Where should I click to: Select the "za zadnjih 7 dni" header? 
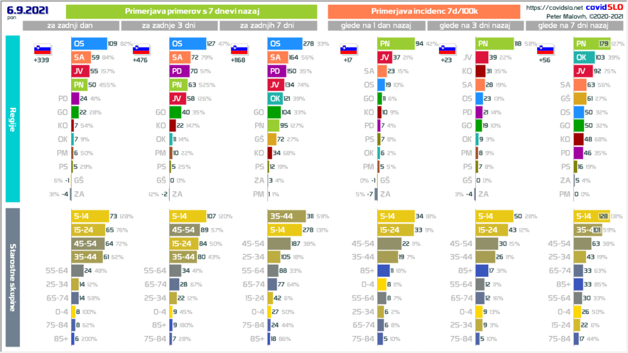[267, 25]
